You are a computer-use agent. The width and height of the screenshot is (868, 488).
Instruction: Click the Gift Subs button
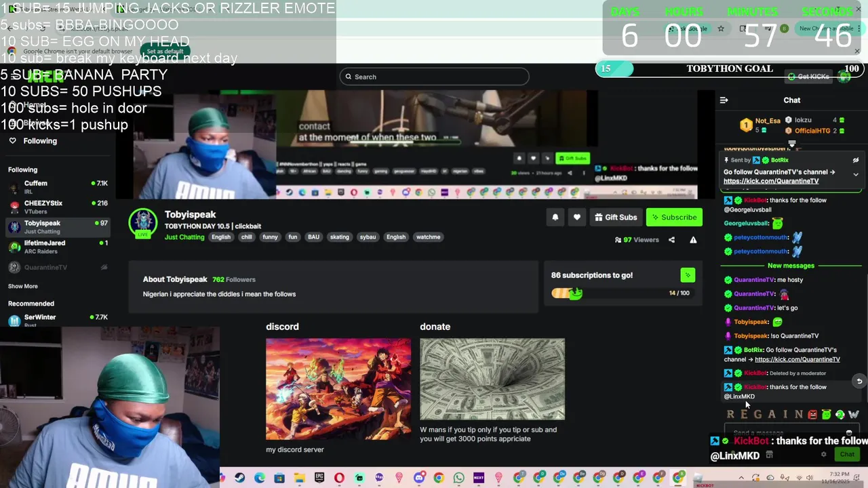point(616,218)
